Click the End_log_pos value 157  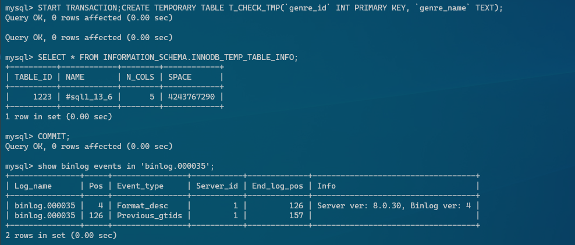tap(296, 216)
